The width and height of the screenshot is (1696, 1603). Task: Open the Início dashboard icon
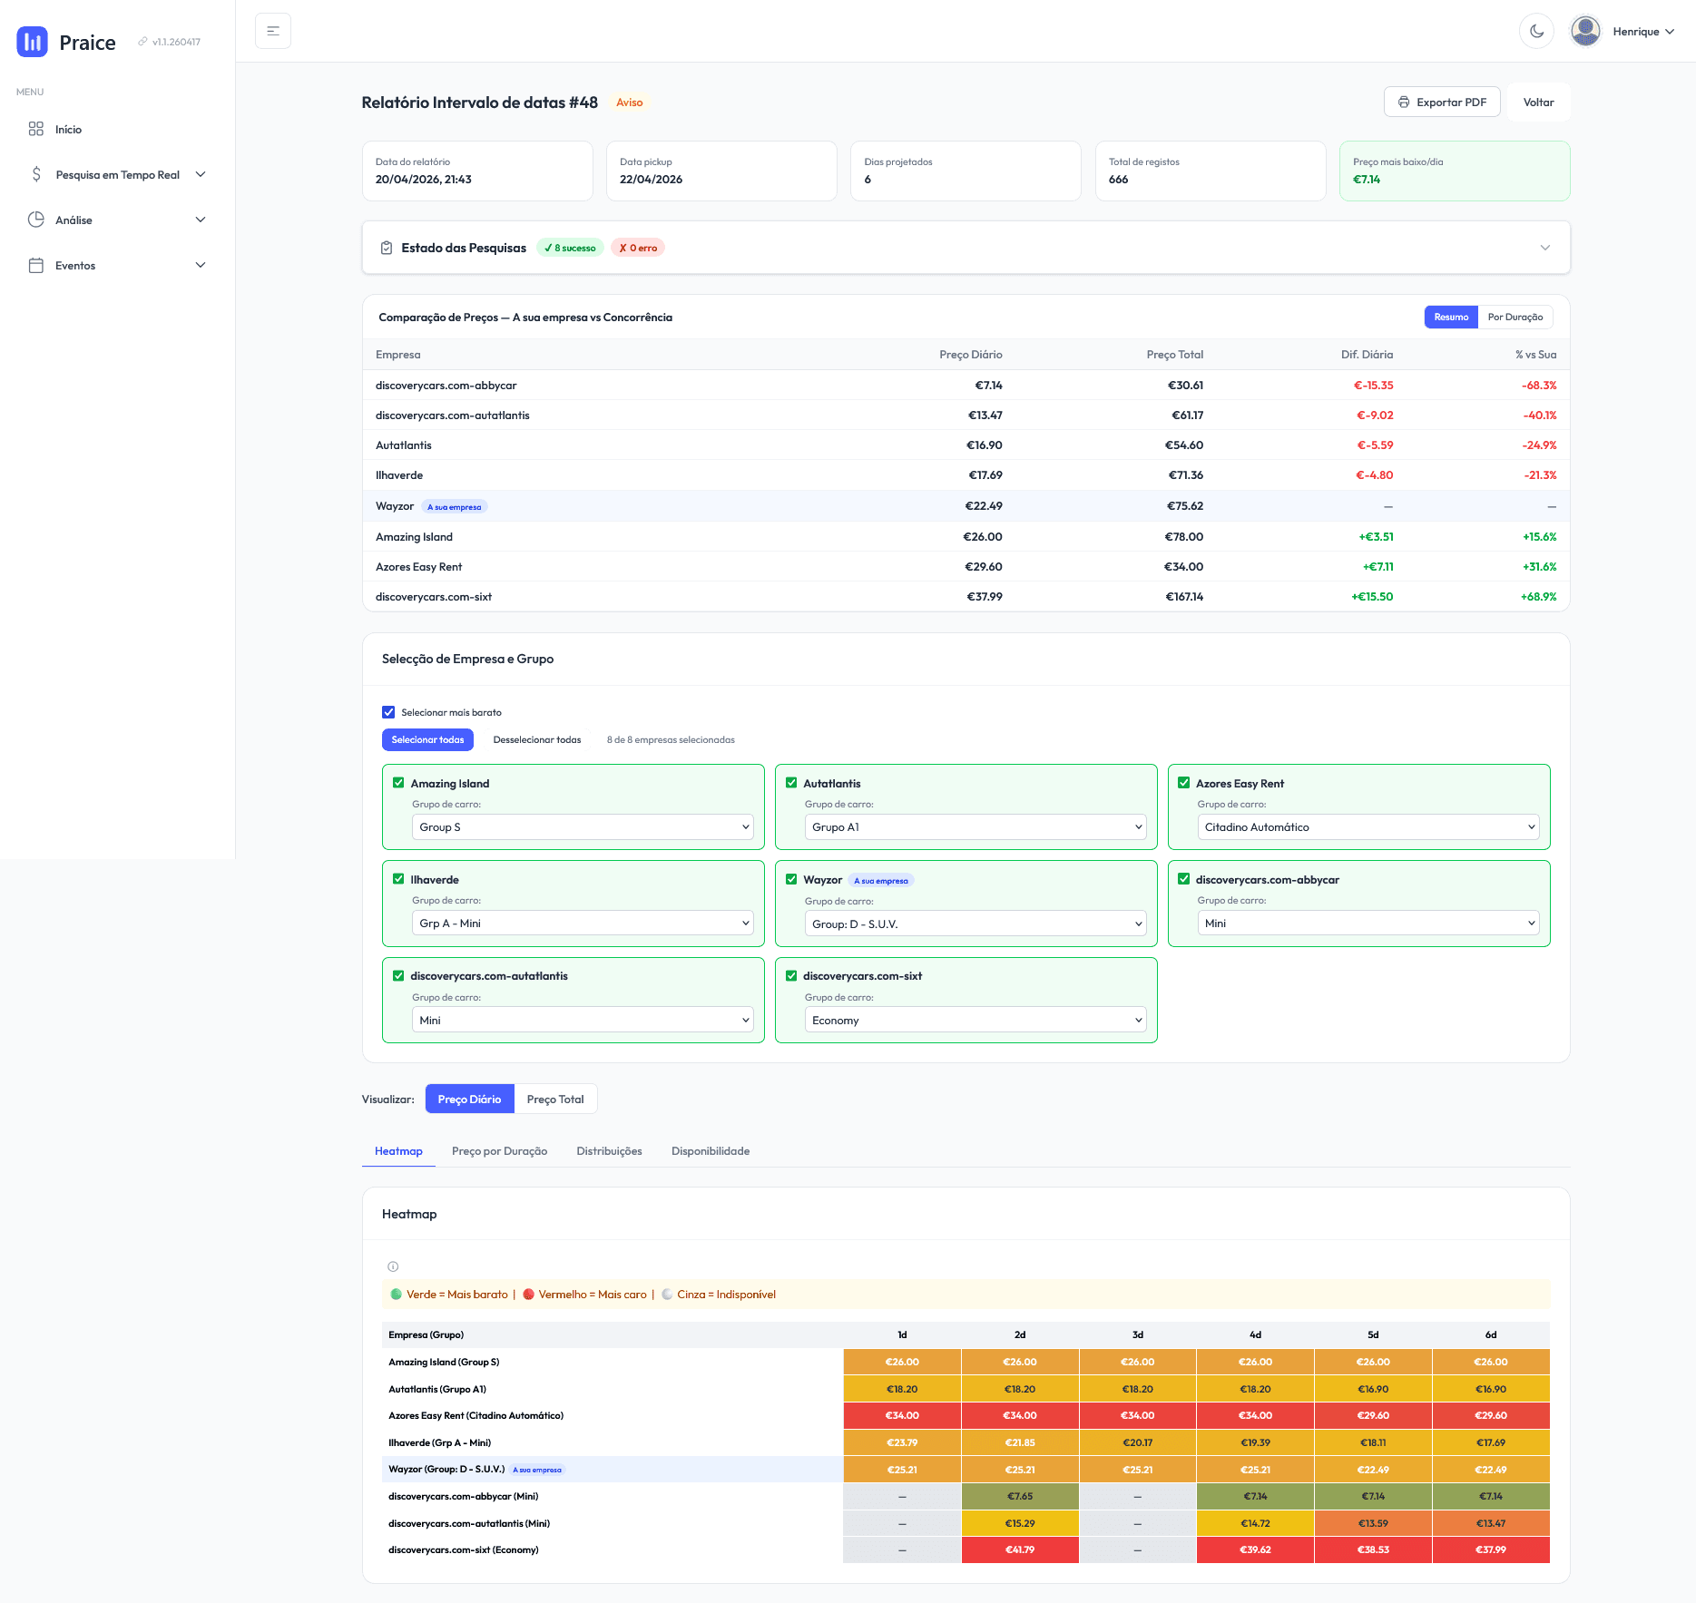(x=36, y=129)
